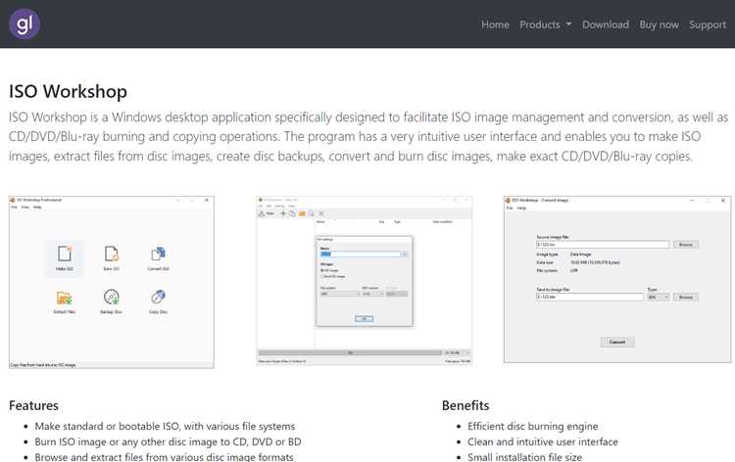Choose the Boot ISO image radio option
This screenshot has width=735, height=462.
(333, 276)
